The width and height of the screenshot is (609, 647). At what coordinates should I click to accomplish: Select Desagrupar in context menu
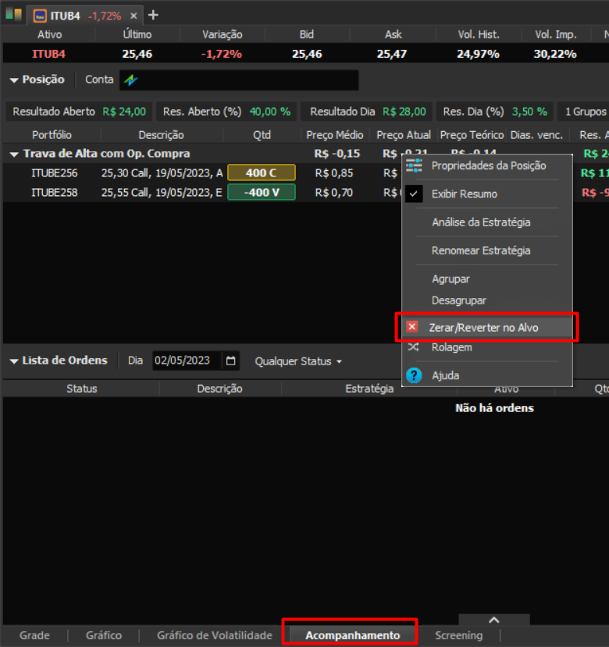[459, 300]
